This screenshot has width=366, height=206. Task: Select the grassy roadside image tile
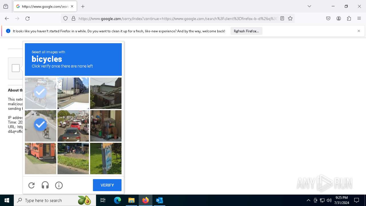coord(73,159)
